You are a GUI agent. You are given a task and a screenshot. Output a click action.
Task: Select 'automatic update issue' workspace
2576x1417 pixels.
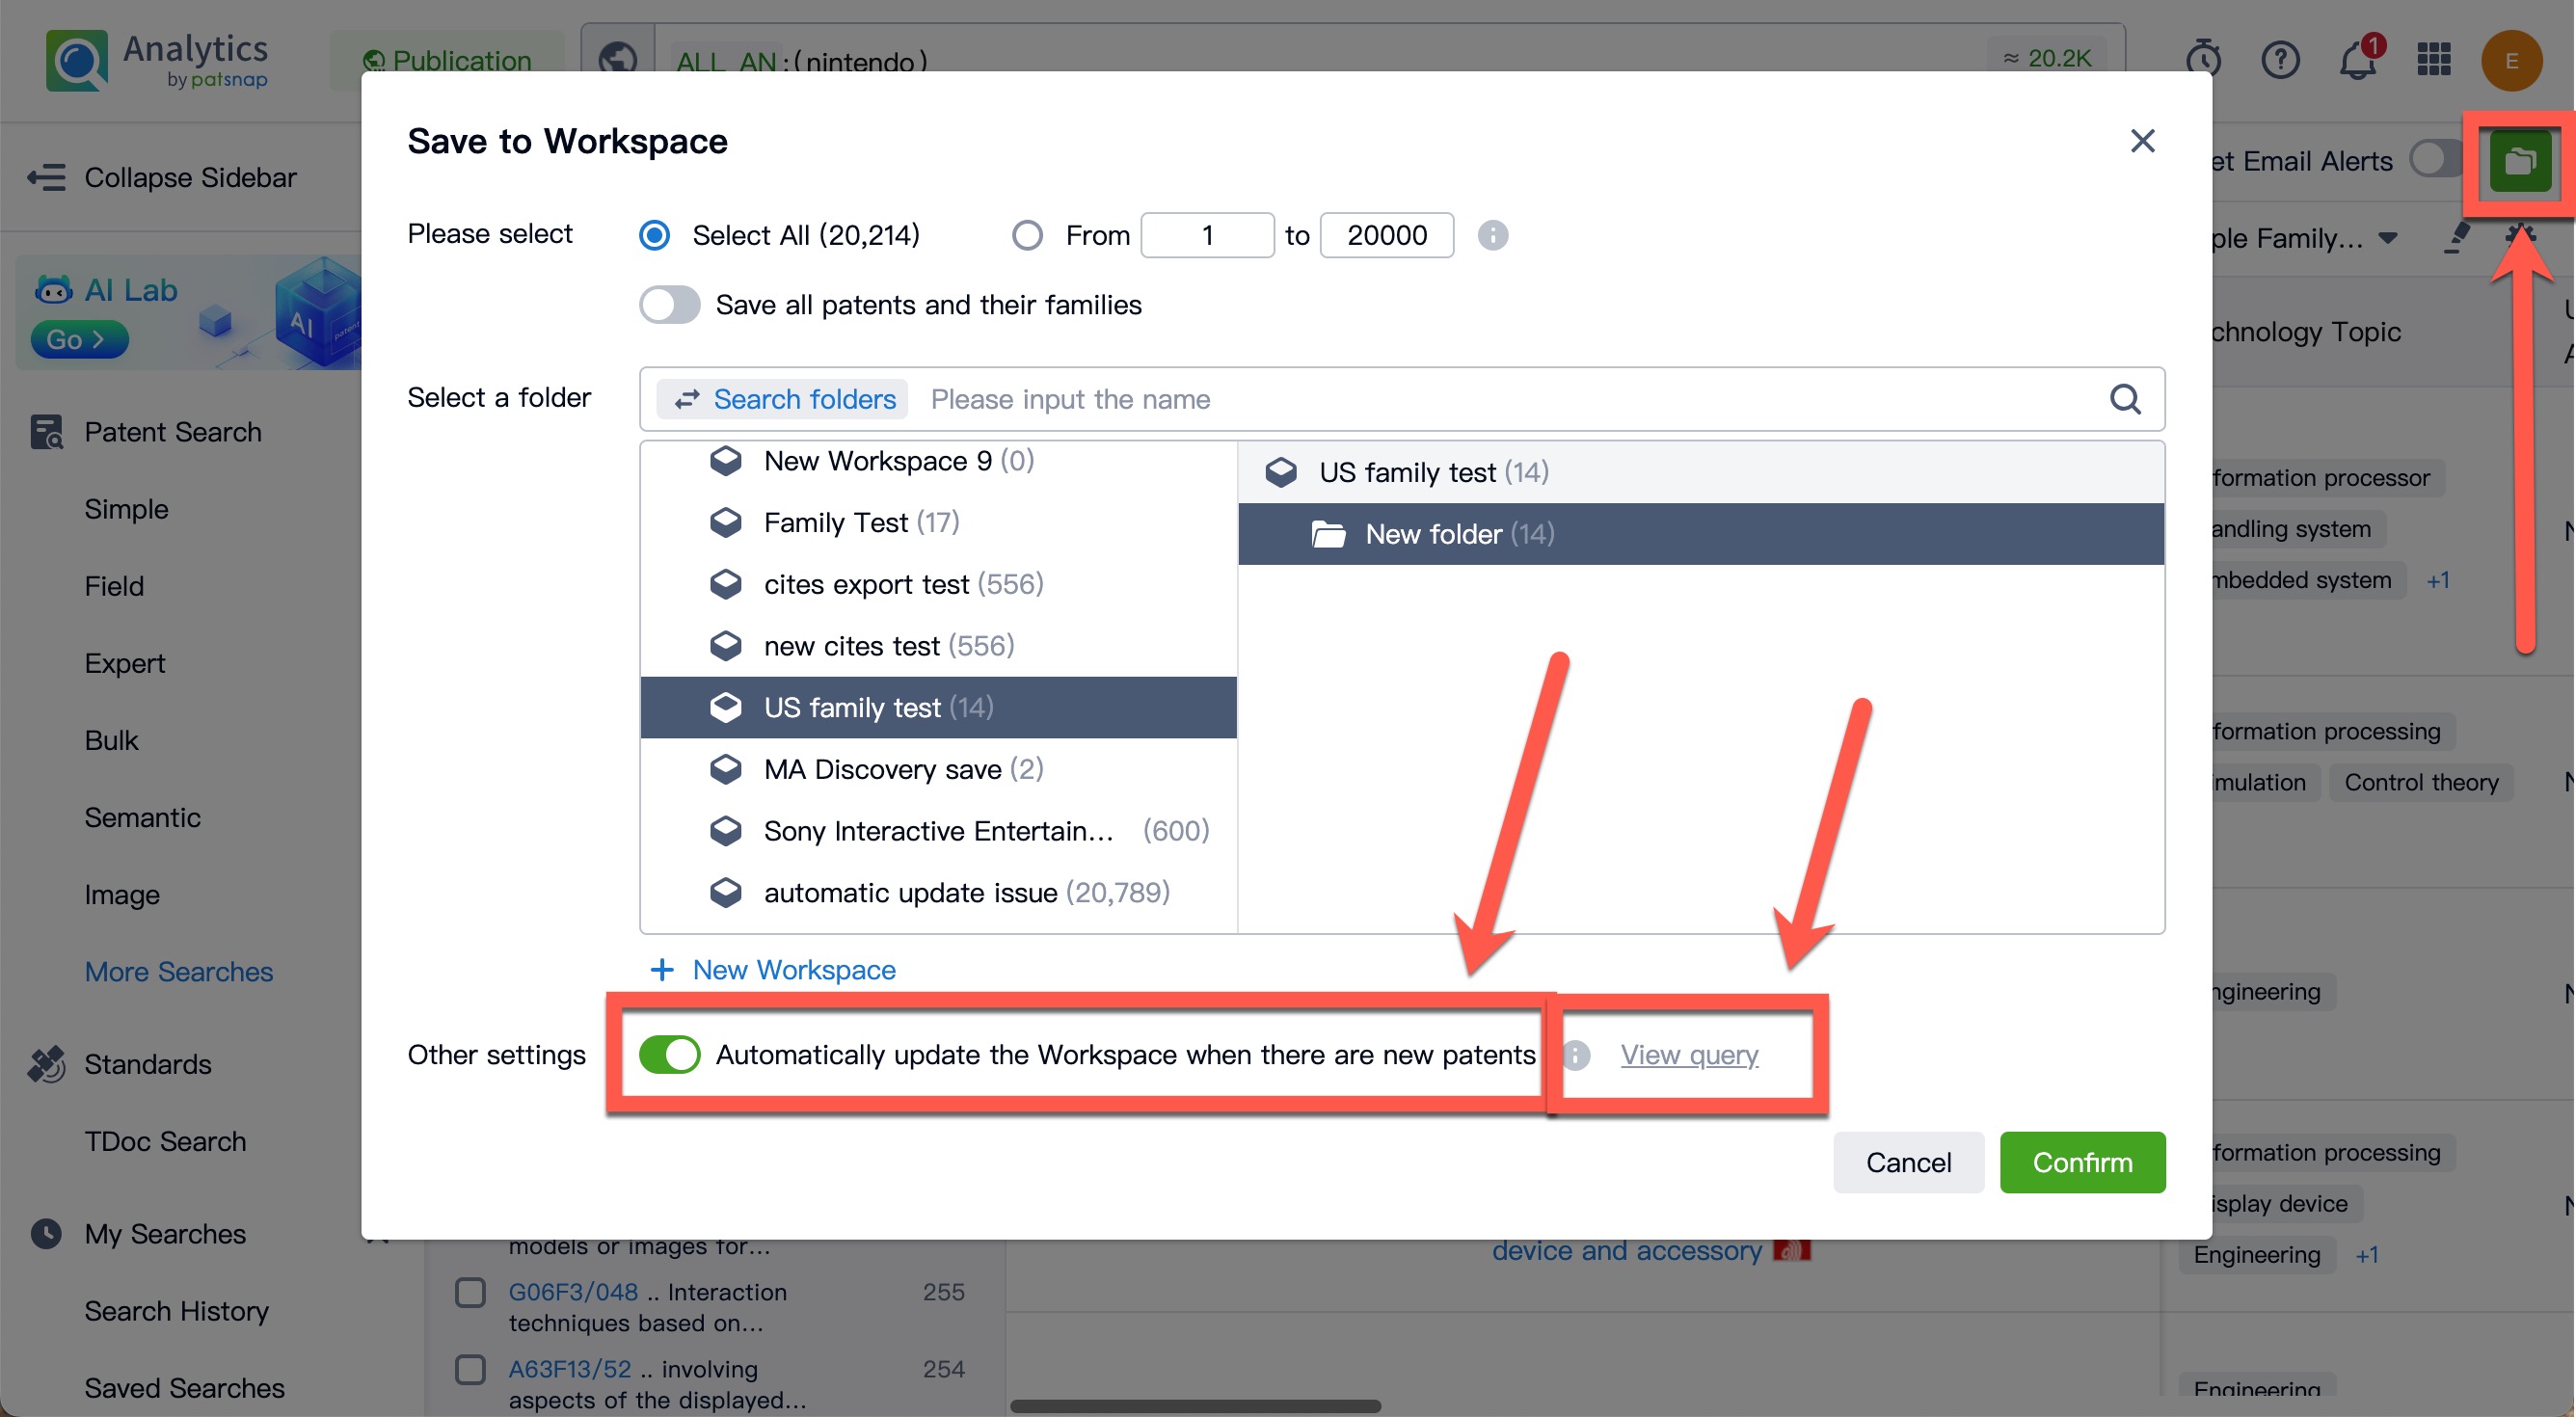[x=909, y=892]
